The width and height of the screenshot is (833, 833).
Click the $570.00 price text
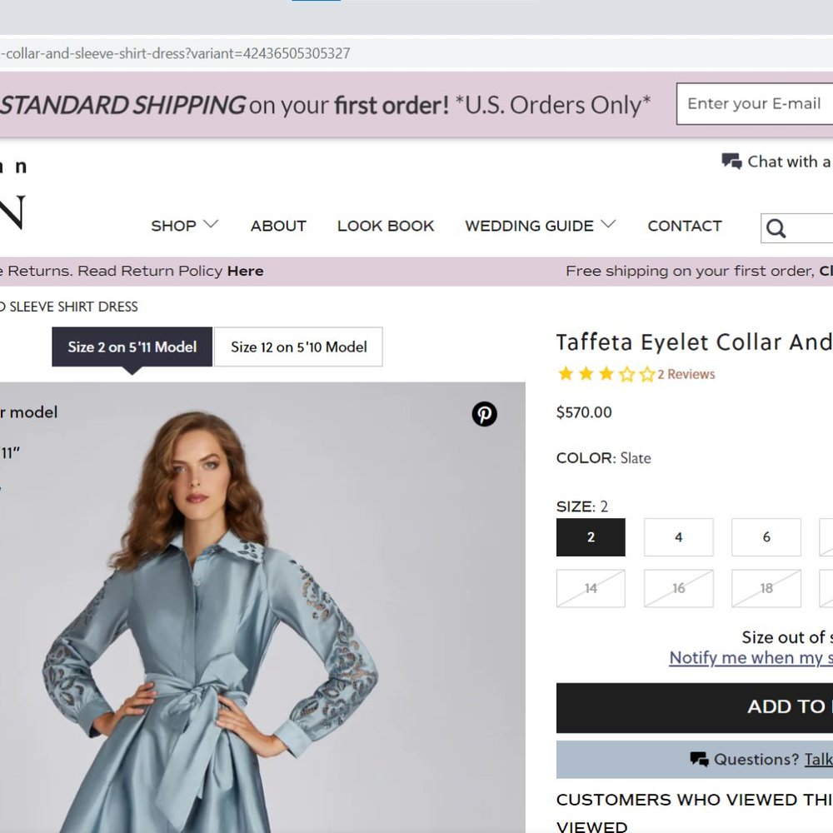point(584,412)
